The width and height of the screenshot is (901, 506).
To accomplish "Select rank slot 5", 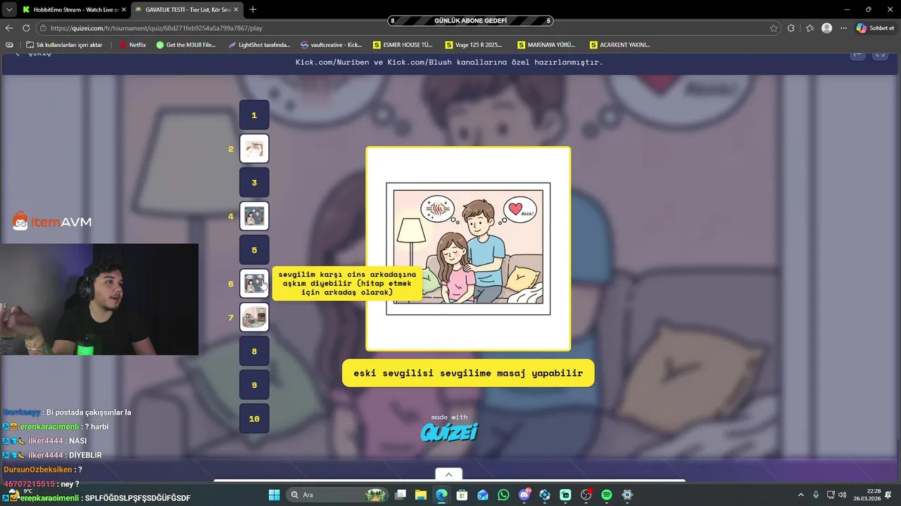I will tap(254, 249).
